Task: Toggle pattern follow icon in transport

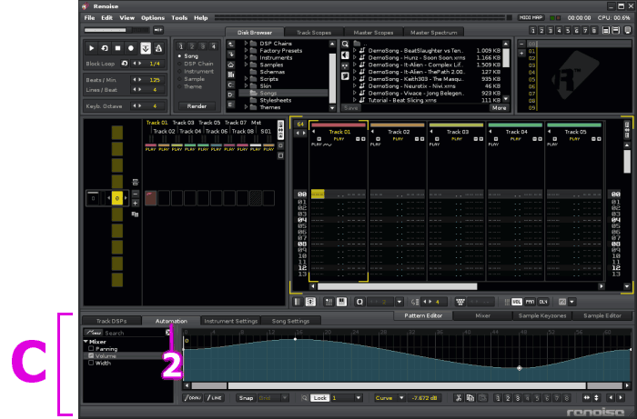Action: coord(146,48)
